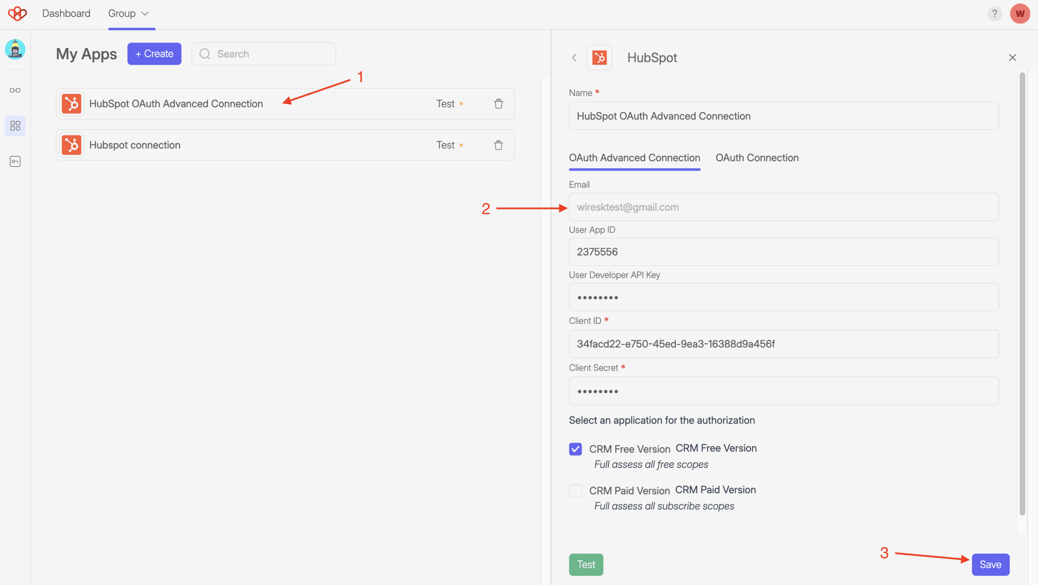Test the Hubspot connection row

445,145
